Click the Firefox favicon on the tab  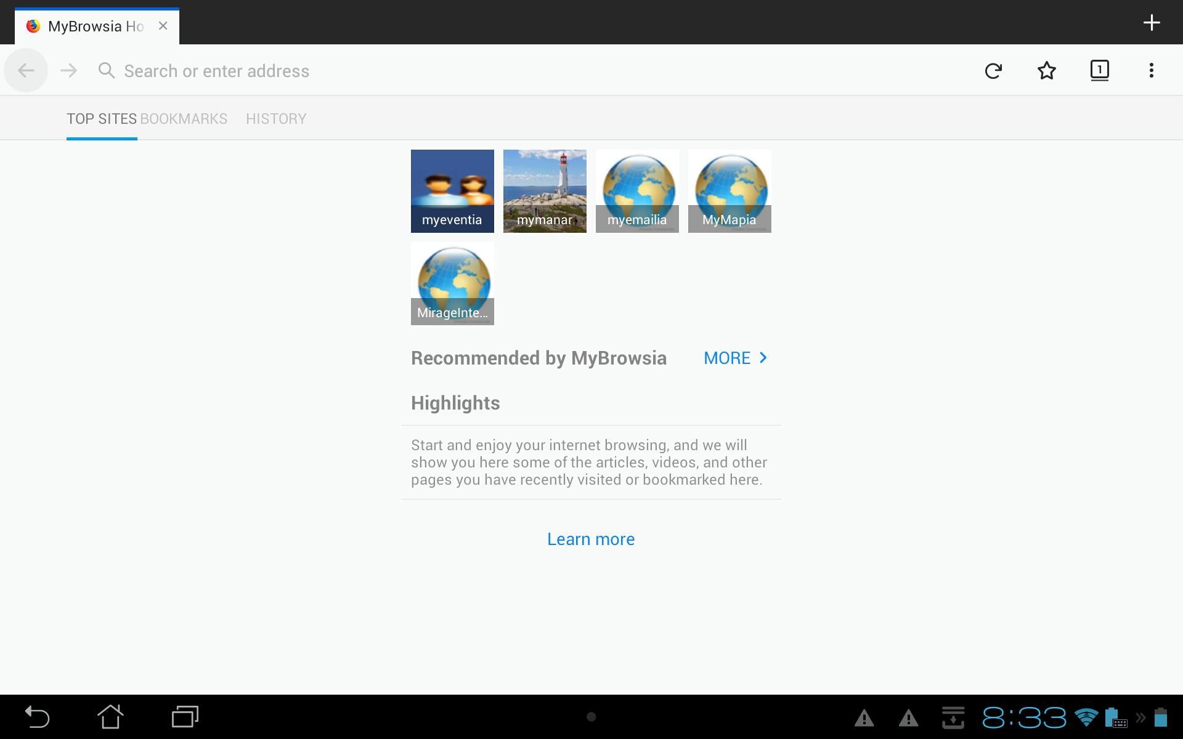pos(33,26)
